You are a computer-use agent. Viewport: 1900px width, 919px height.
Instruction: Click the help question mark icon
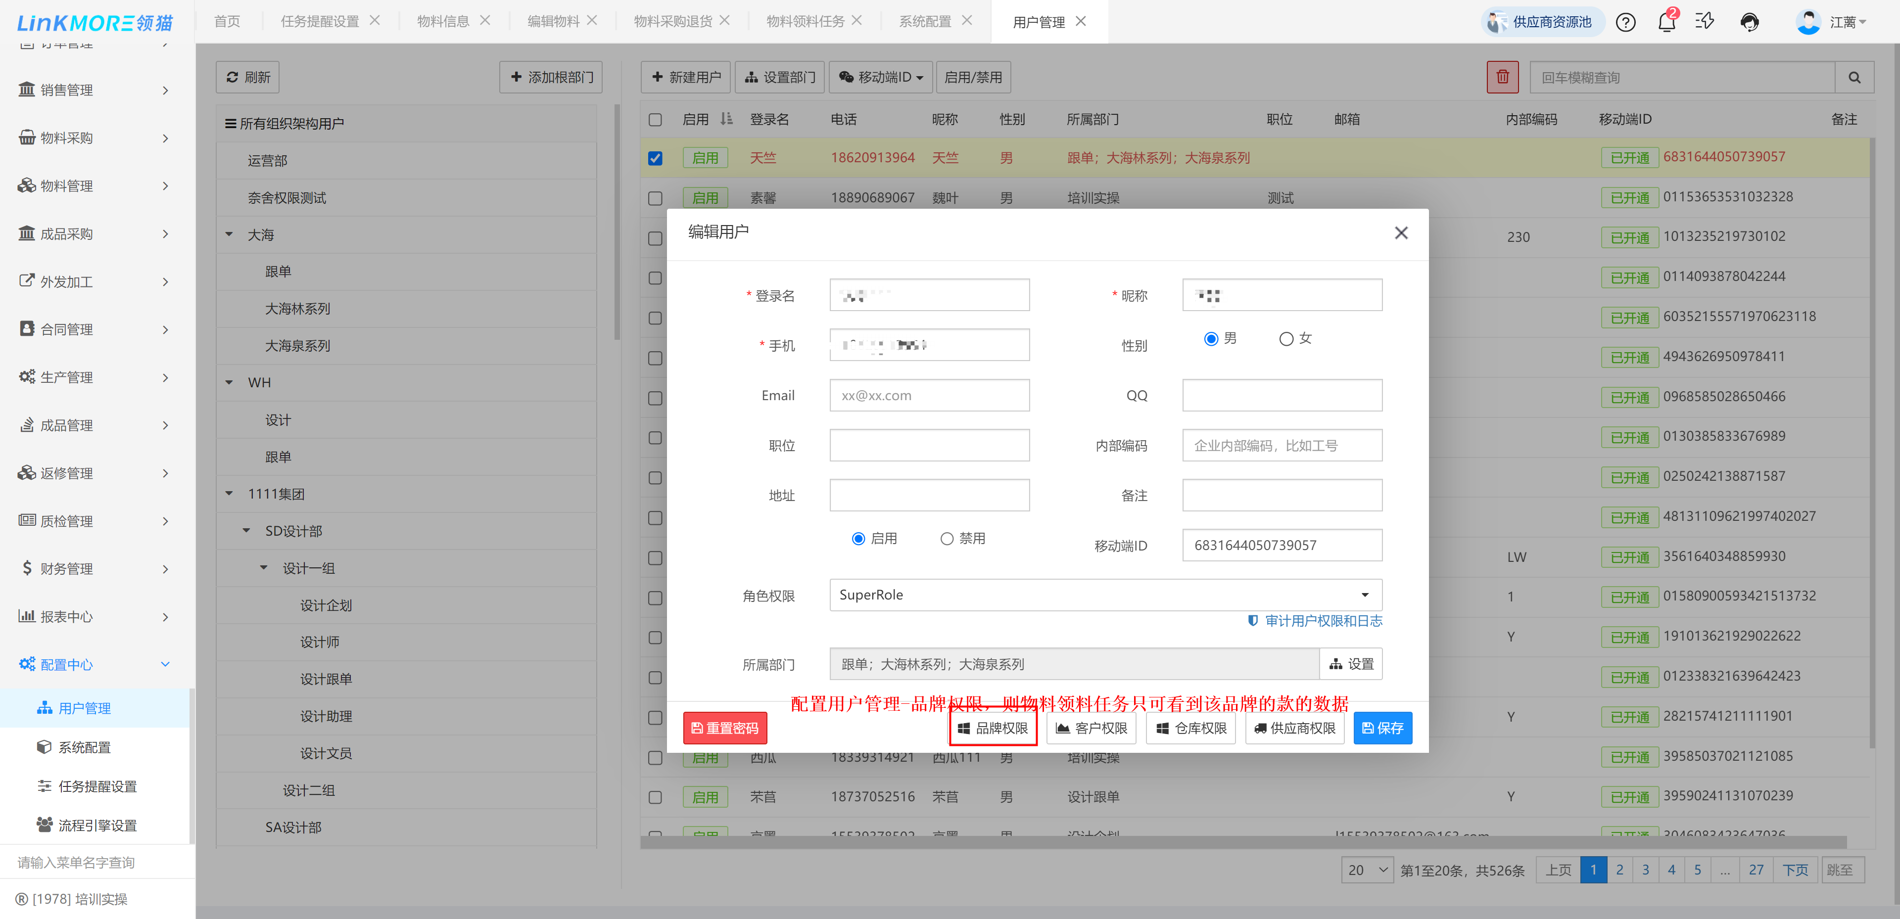coord(1625,22)
